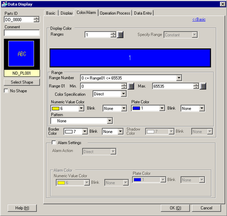Image resolution: width=227 pixels, height=216 pixels.
Task: Click the <<Basic link
Action: click(199, 19)
